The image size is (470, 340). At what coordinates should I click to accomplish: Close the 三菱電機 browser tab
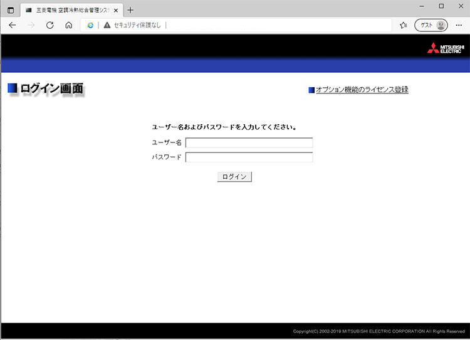[x=116, y=10]
